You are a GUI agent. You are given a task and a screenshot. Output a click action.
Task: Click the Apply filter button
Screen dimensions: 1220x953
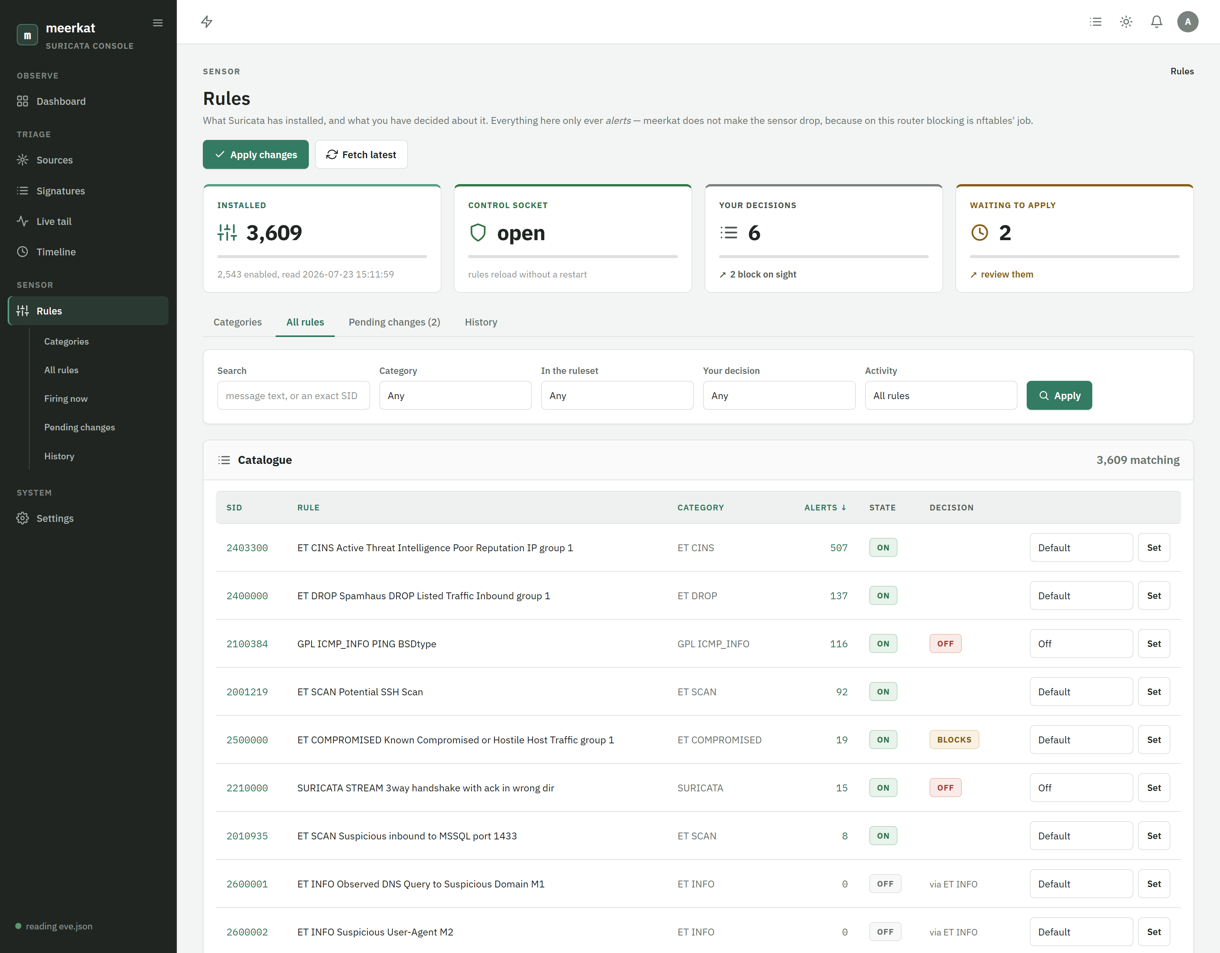1059,396
